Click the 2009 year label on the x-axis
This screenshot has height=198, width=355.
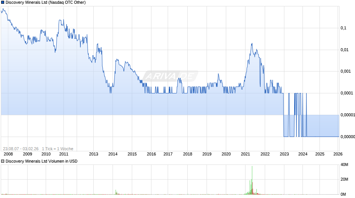pos(28,154)
